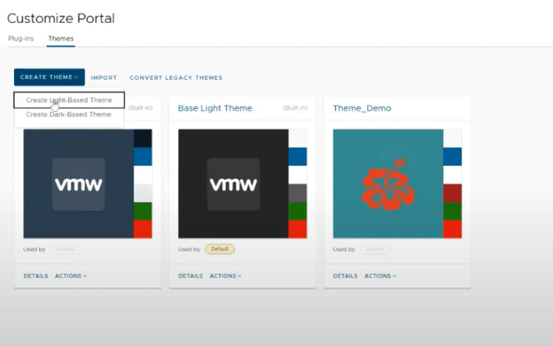Click the vmw logo in the navy-blue theme preview
This screenshot has height=346, width=553.
point(78,184)
